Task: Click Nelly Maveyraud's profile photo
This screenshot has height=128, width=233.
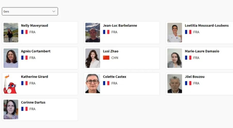Action: (x=11, y=32)
